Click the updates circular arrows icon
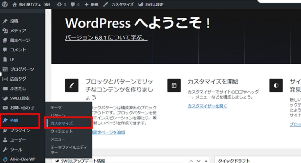This screenshot has height=163, width=301. pos(59,4)
